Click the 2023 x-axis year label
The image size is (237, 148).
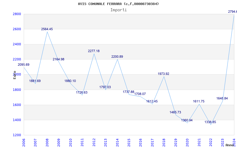[222, 143]
